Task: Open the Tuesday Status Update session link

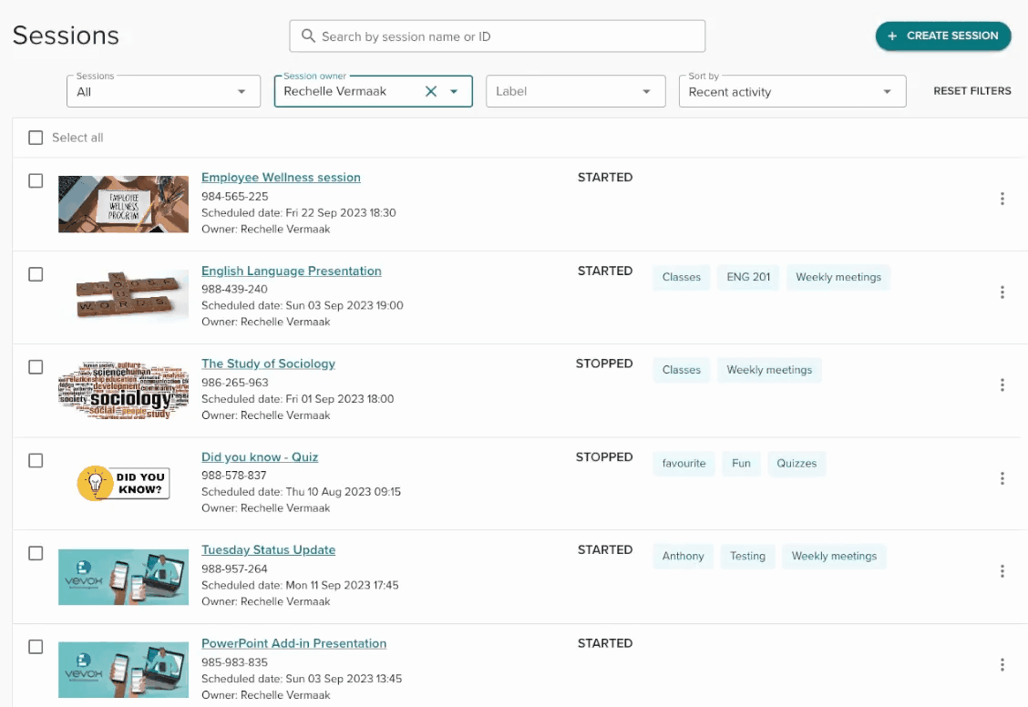Action: coord(268,550)
